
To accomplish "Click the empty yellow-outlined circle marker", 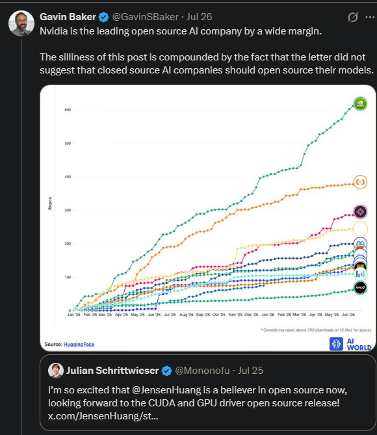I will click(x=360, y=229).
